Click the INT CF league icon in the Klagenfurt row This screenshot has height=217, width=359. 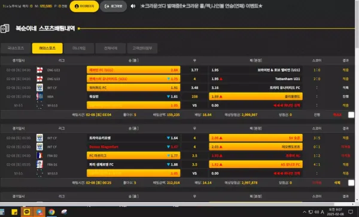[x=39, y=147]
